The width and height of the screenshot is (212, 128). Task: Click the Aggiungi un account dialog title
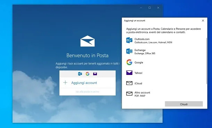(x=134, y=20)
